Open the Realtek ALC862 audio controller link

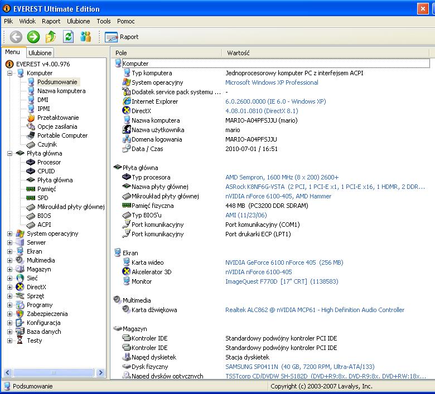tap(315, 310)
